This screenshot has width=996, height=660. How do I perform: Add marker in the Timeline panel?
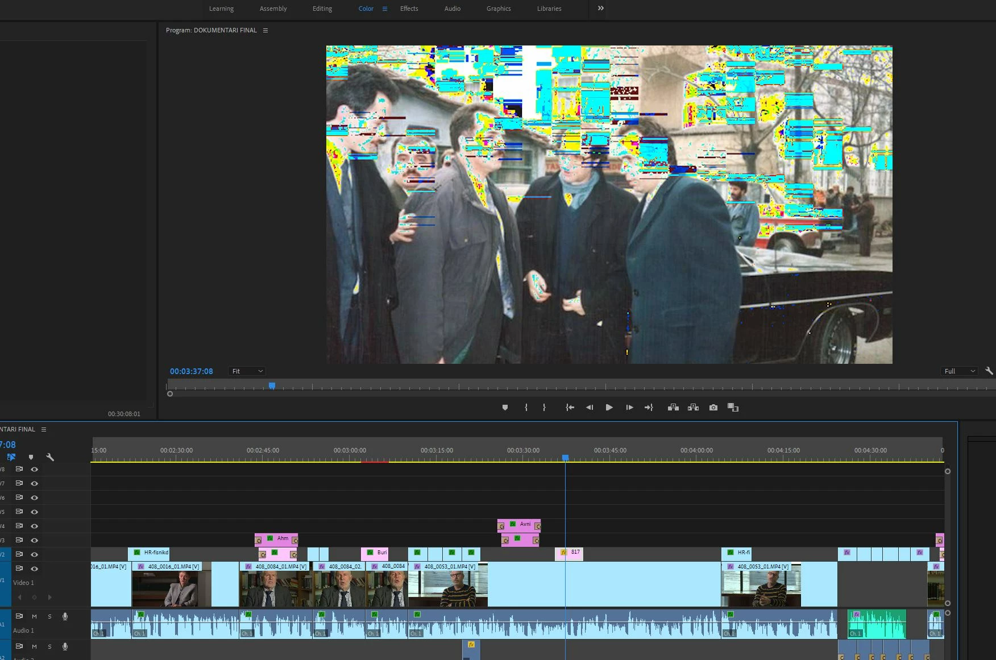coord(31,457)
